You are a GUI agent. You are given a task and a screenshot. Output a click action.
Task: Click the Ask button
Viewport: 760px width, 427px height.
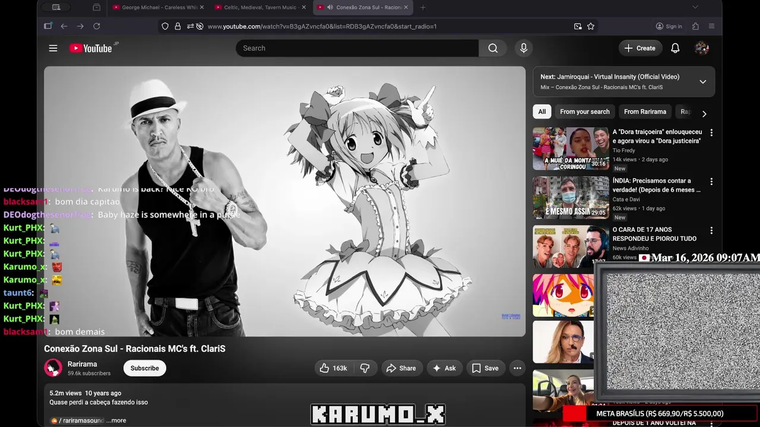tap(444, 368)
